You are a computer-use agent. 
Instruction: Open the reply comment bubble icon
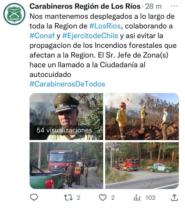point(34,198)
